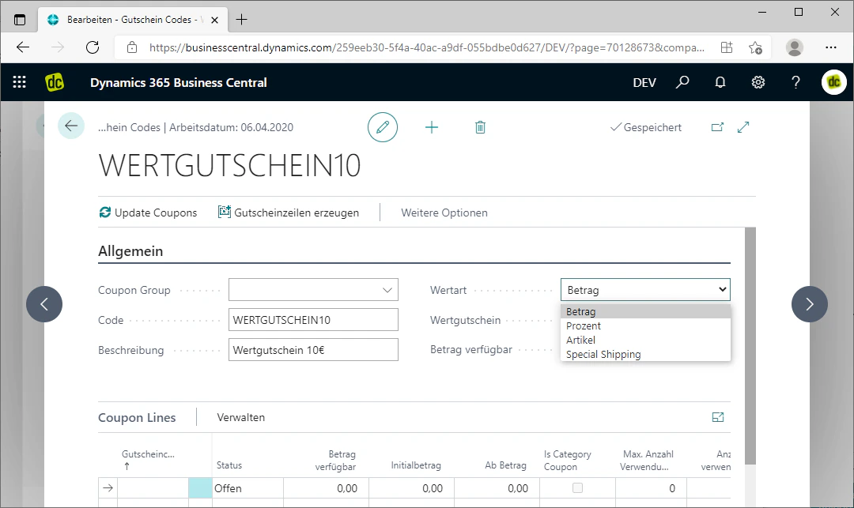Add this page to browser favorites
This screenshot has width=854, height=508.
tap(755, 47)
